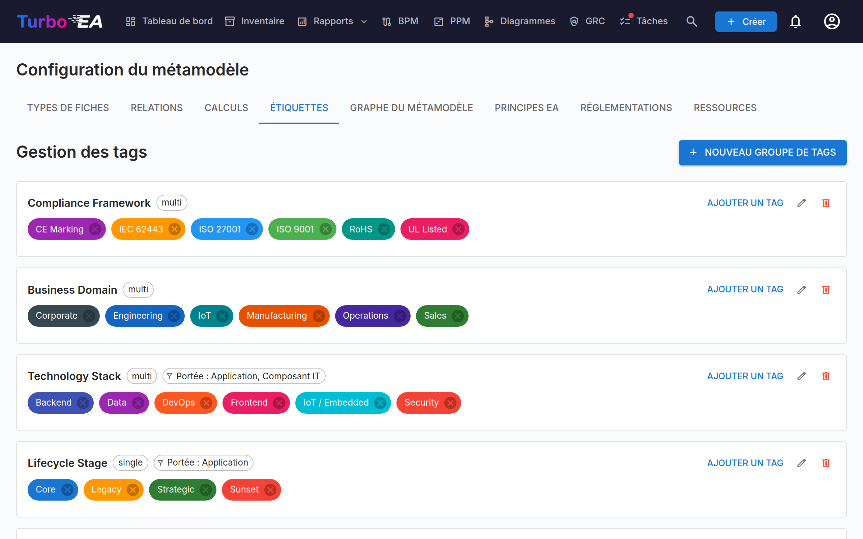Delete the Lifecycle Stage tag group
Image resolution: width=863 pixels, height=539 pixels.
point(826,463)
